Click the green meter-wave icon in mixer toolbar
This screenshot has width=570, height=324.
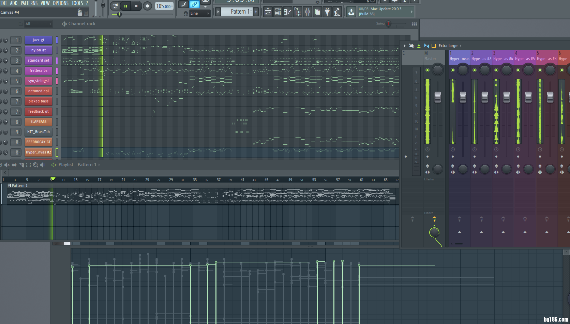tap(419, 46)
